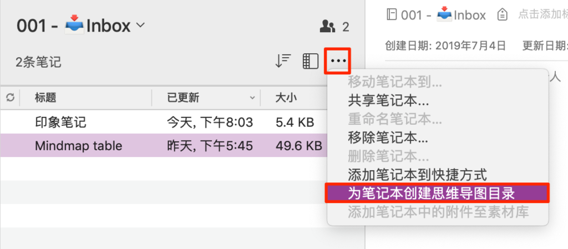Expand the 001 - Inbox notebook dropdown
This screenshot has height=249, width=568.
[x=140, y=26]
